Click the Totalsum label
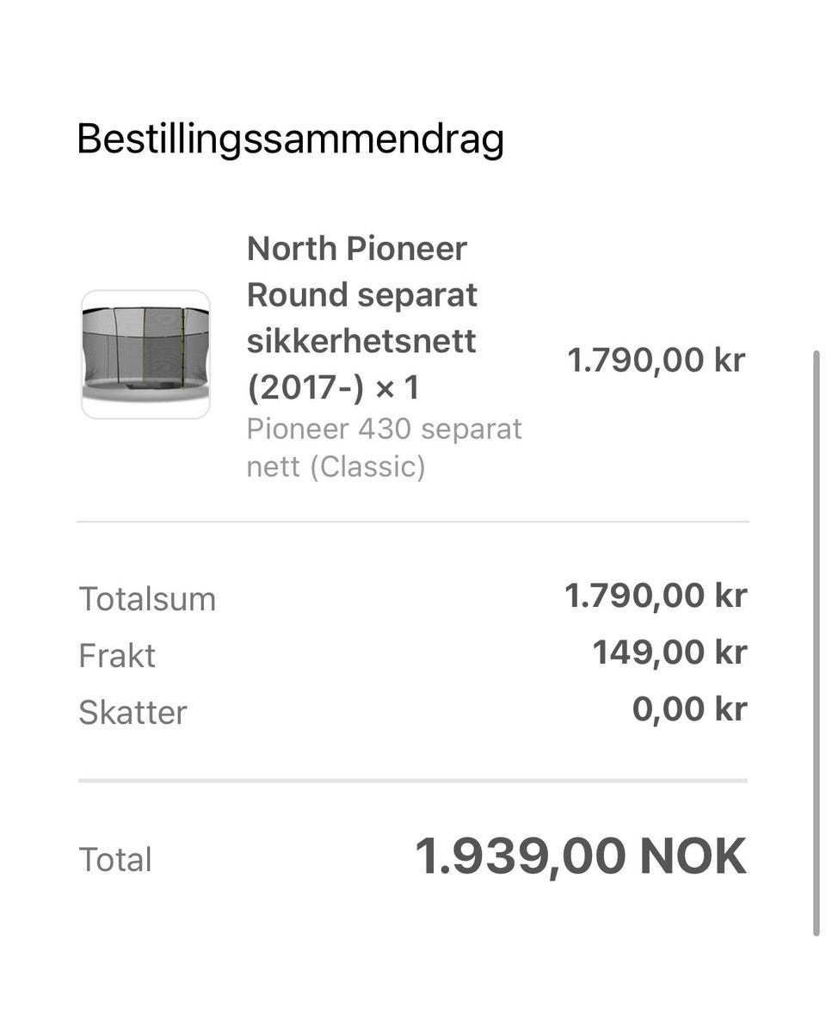This screenshot has width=826, height=1033. (147, 598)
